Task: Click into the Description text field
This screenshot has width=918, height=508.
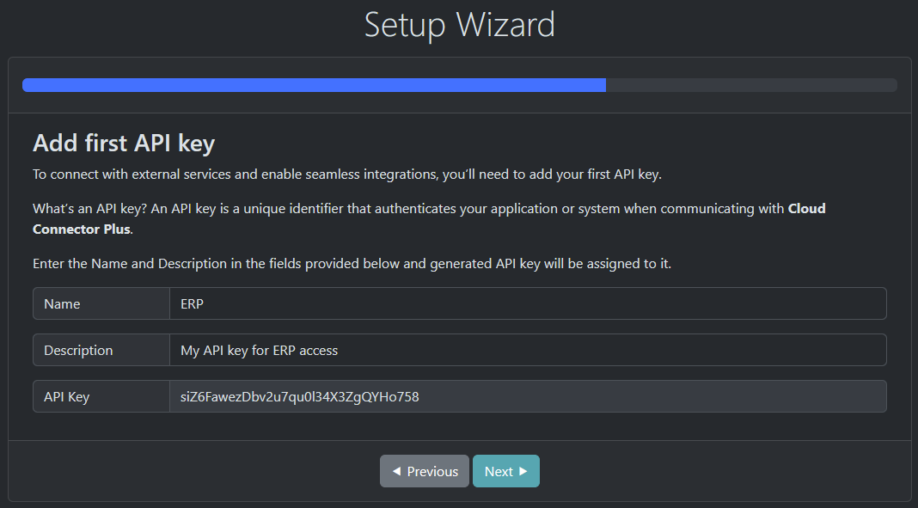Action: pos(527,350)
